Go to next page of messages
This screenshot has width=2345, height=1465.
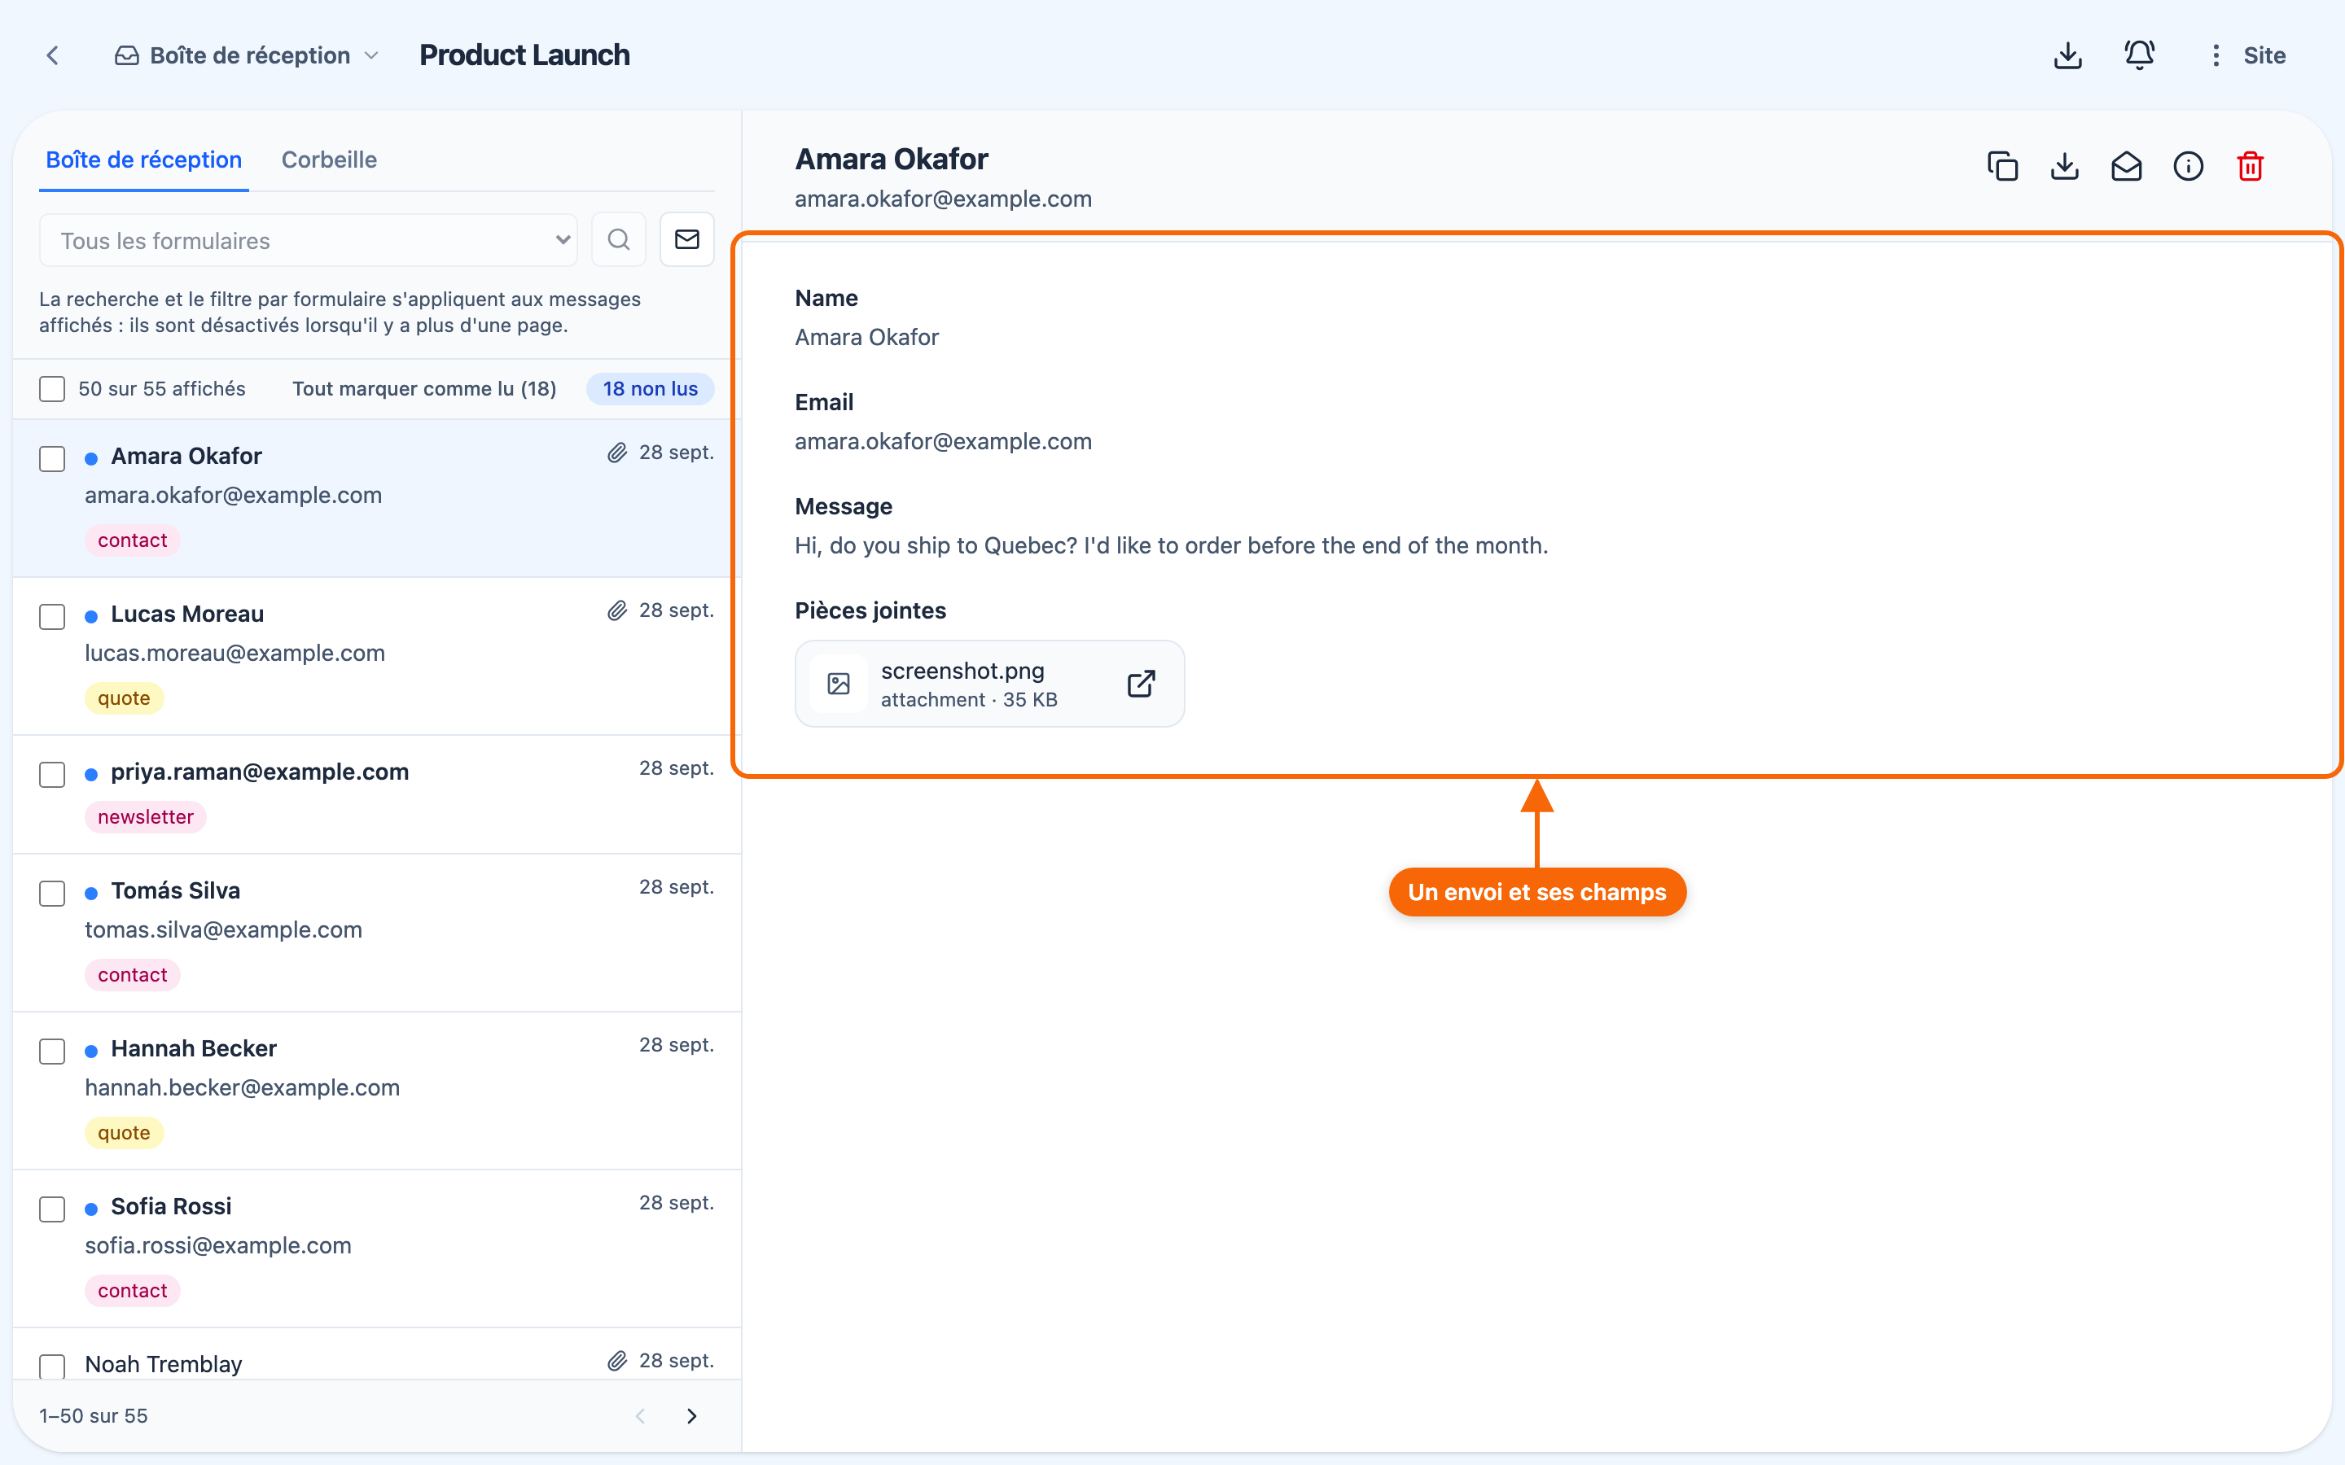(692, 1415)
